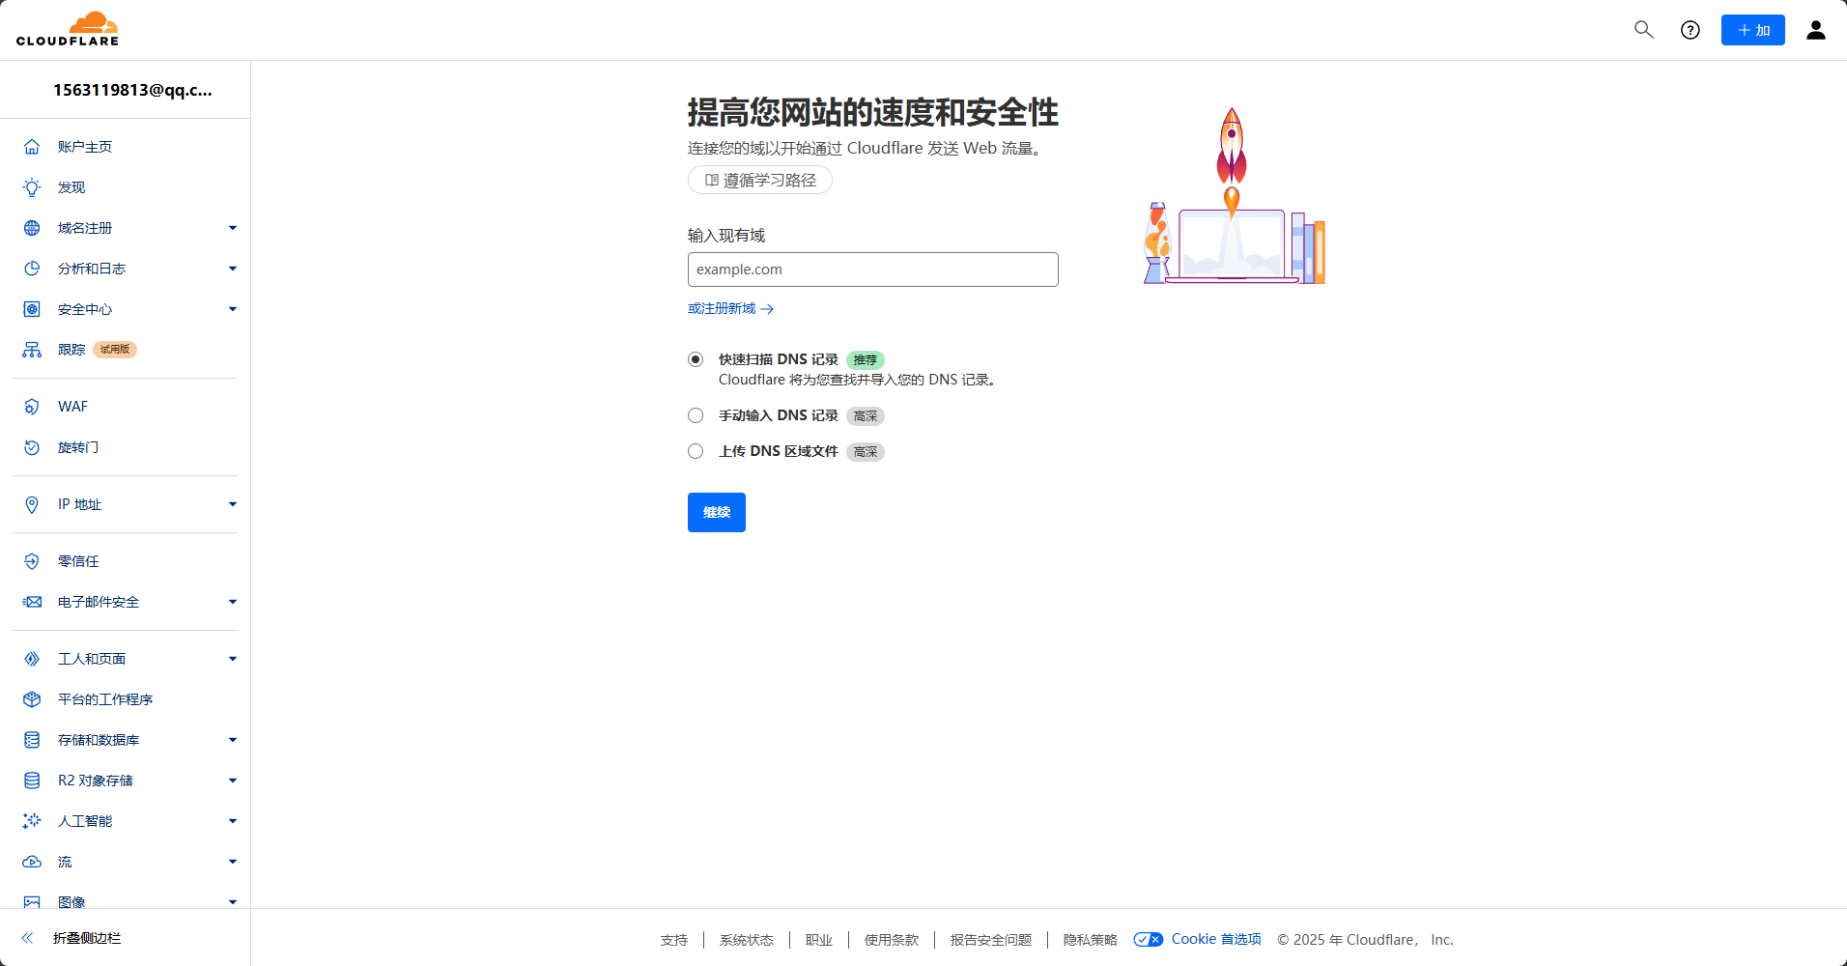
Task: Click the 发现 lightbulb icon
Action: pyautogui.click(x=32, y=187)
